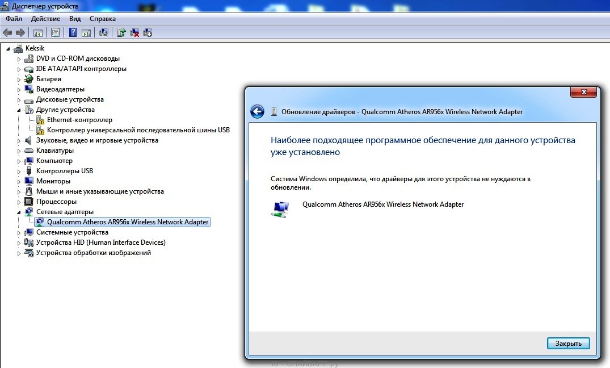Expand DVD и CD-ROM дисководы
The image size is (610, 368).
tap(19, 59)
